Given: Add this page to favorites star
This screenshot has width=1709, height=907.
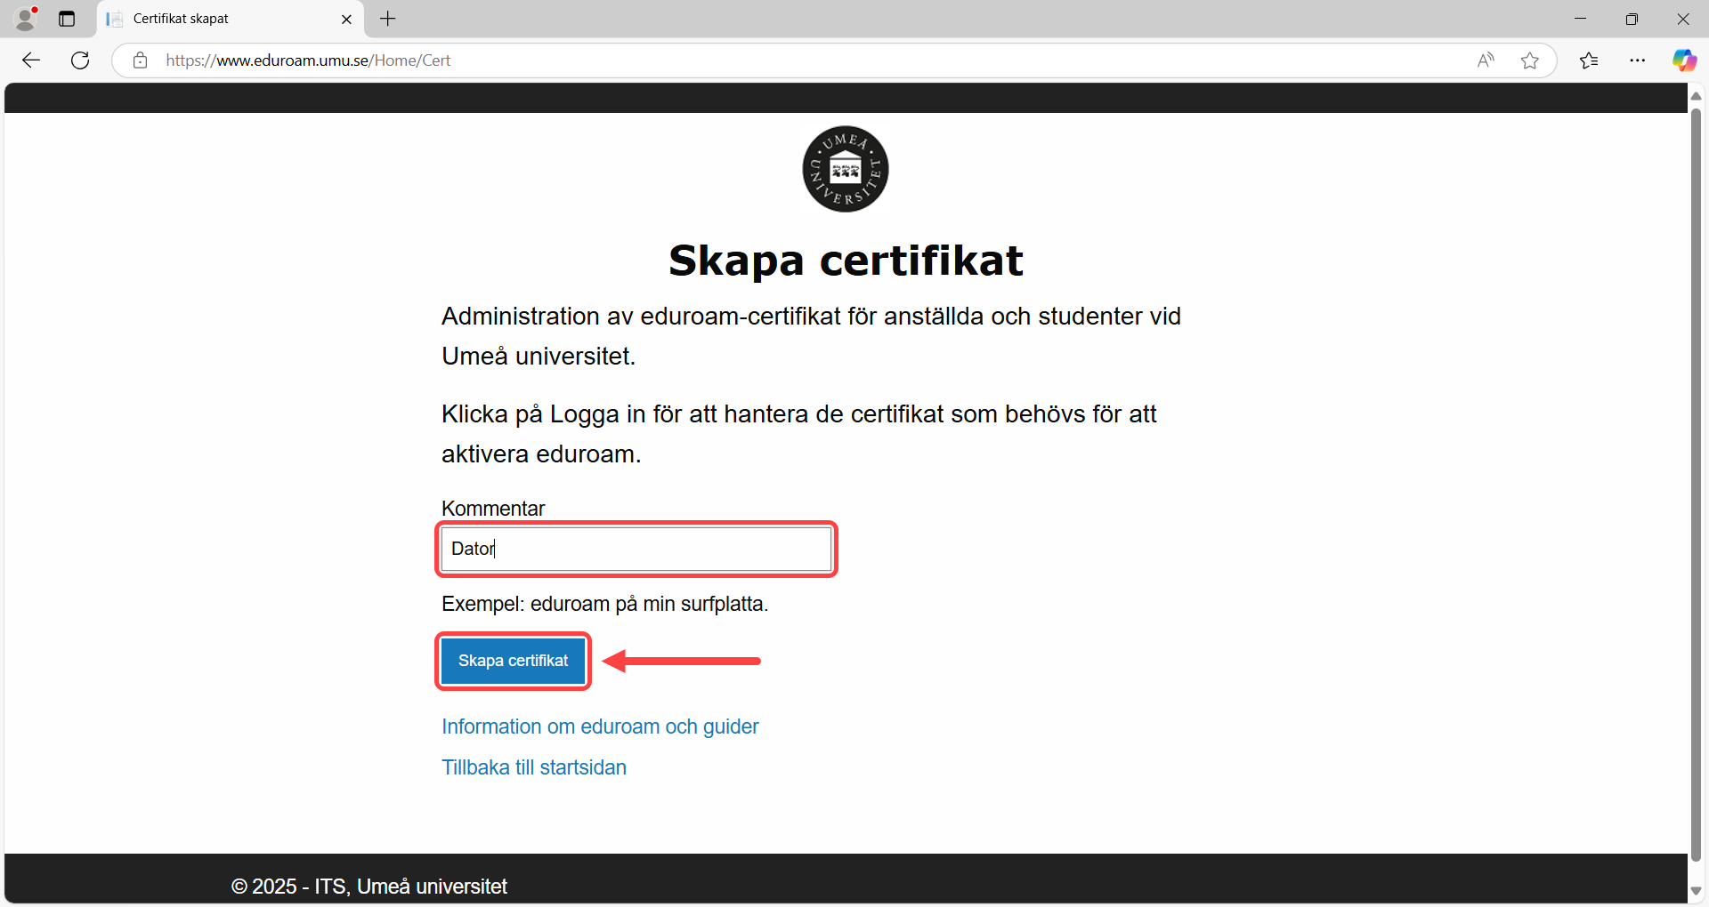Looking at the screenshot, I should tap(1530, 60).
